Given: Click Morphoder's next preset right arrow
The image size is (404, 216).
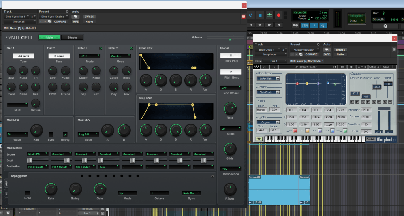Looking at the screenshot, I should 351,67.
